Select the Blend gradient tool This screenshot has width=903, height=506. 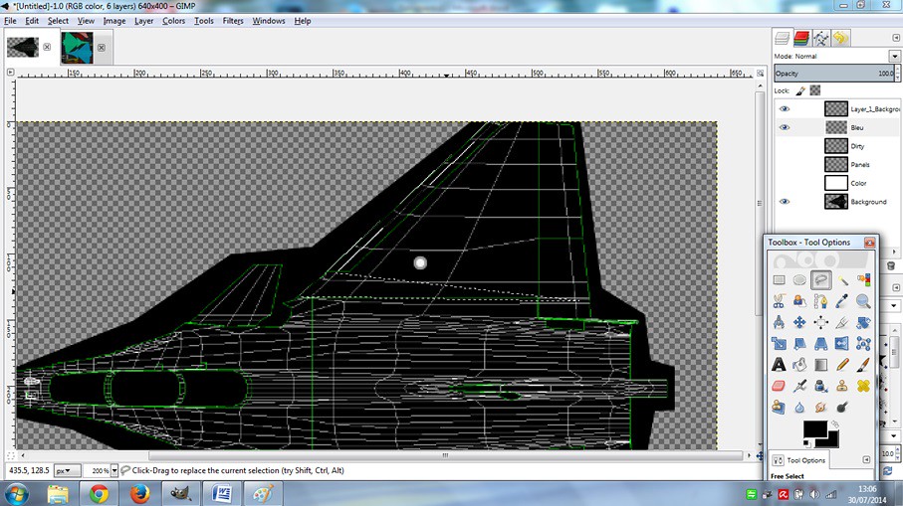pos(820,365)
